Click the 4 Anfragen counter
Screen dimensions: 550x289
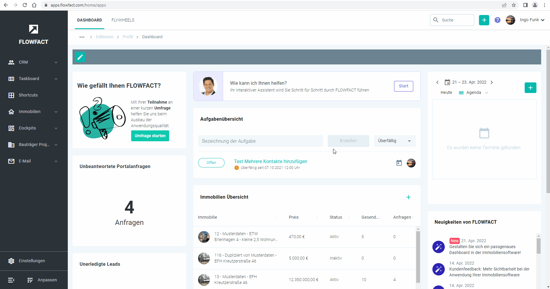(129, 212)
